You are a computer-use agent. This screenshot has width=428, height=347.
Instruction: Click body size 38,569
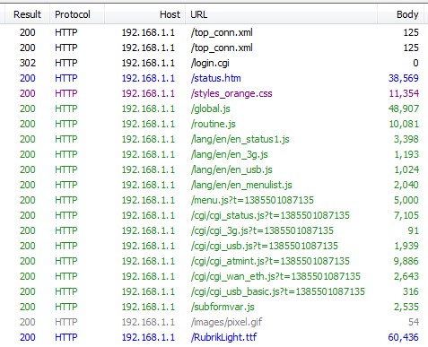click(x=404, y=78)
